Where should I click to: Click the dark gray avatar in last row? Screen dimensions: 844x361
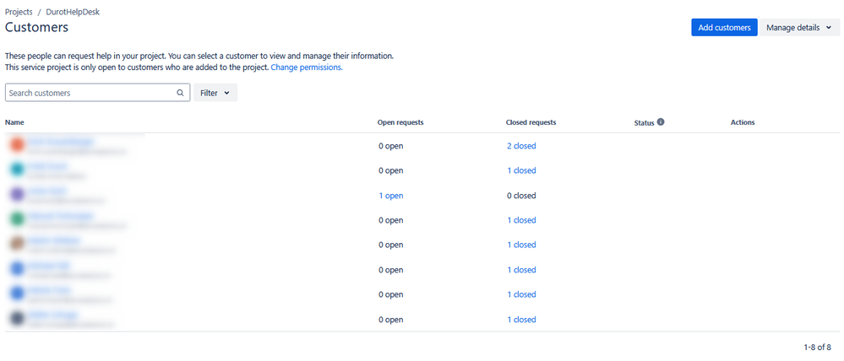pos(17,319)
